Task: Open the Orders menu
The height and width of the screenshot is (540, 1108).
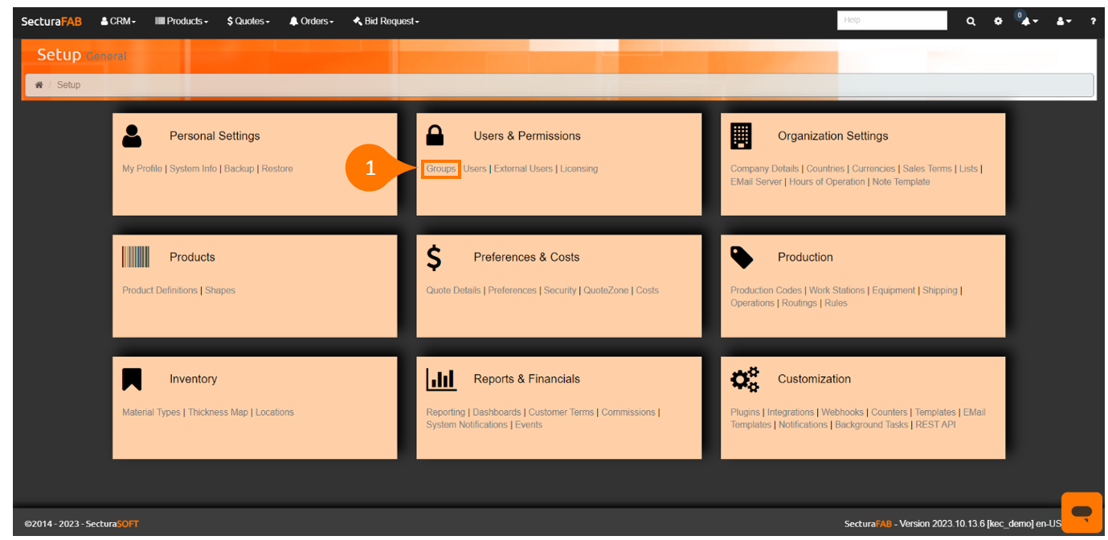Action: tap(311, 22)
